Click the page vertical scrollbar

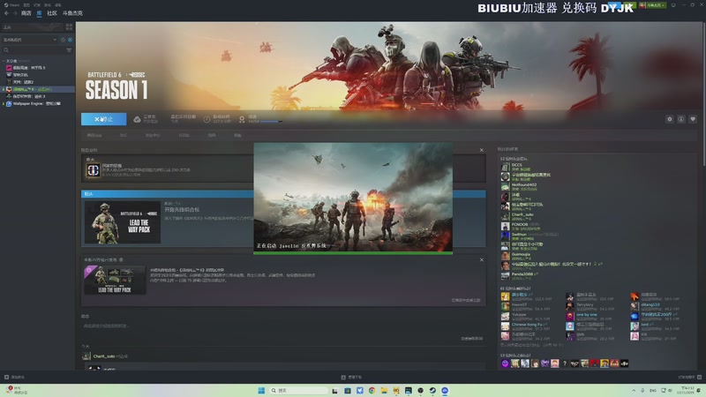[x=703, y=93]
